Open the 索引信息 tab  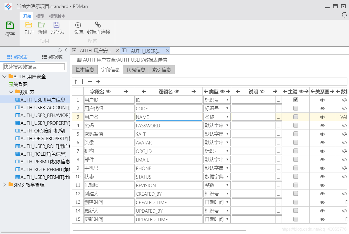point(161,70)
